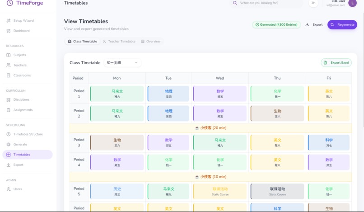Click the Disciplines grid icon
The image size is (364, 212).
pos(9,99)
